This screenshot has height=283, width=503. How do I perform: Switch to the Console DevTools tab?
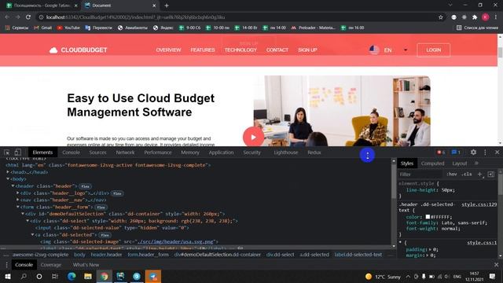coord(72,153)
